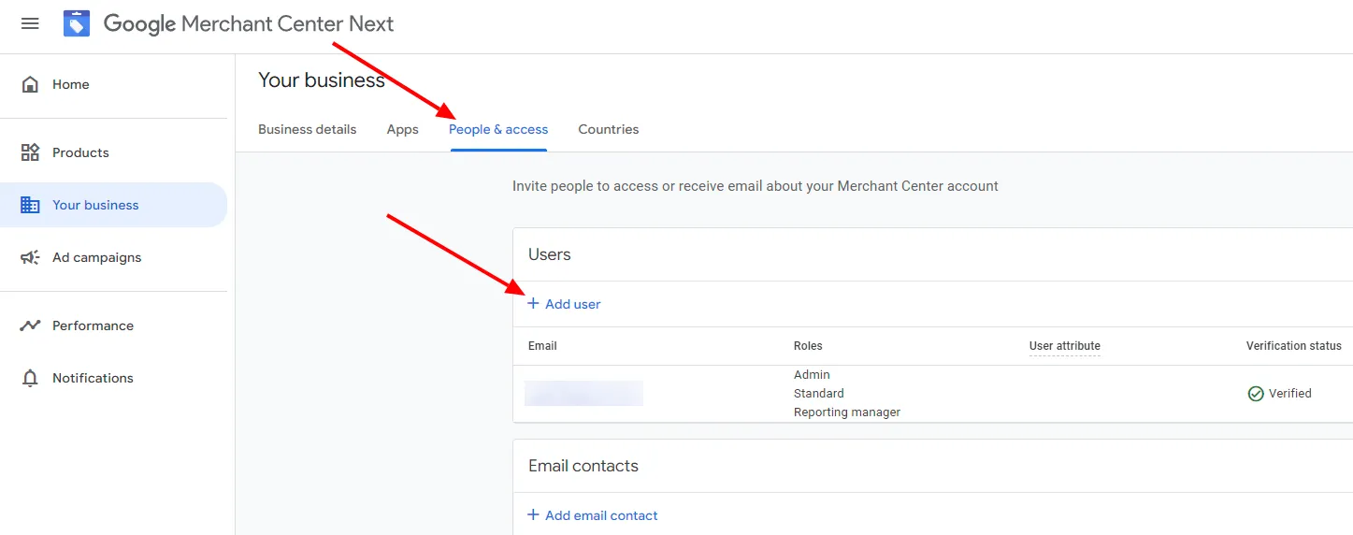Switch to the Business details tab
The height and width of the screenshot is (535, 1353).
pos(307,129)
